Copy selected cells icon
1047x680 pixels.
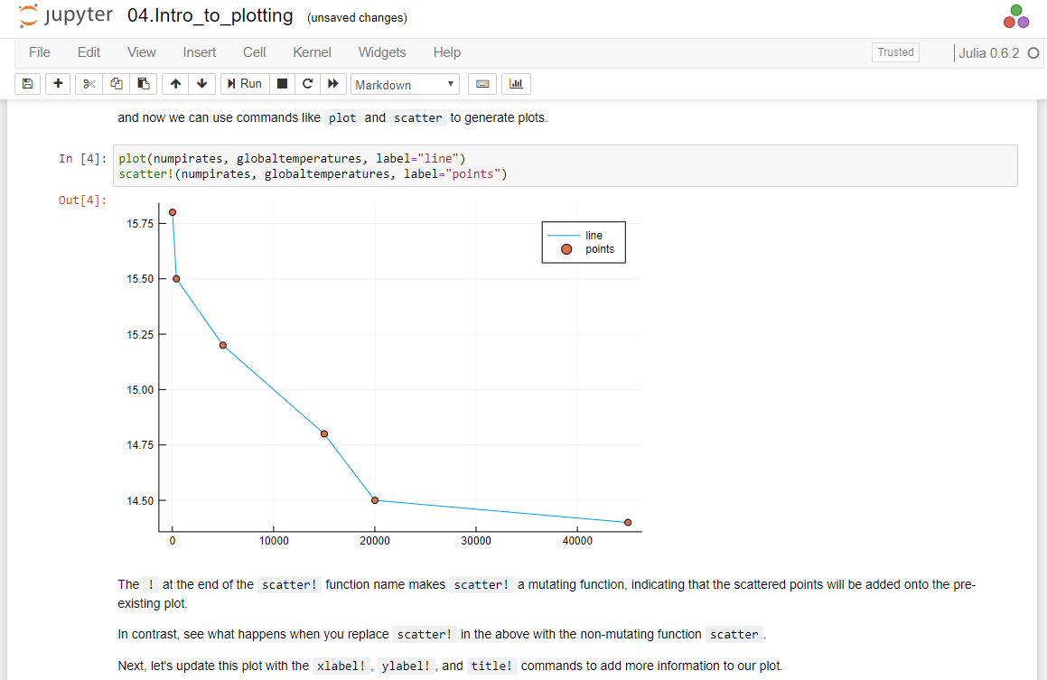[116, 84]
